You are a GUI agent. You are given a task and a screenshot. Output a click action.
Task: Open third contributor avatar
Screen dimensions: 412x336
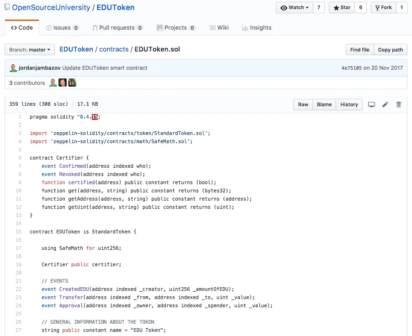pyautogui.click(x=72, y=83)
